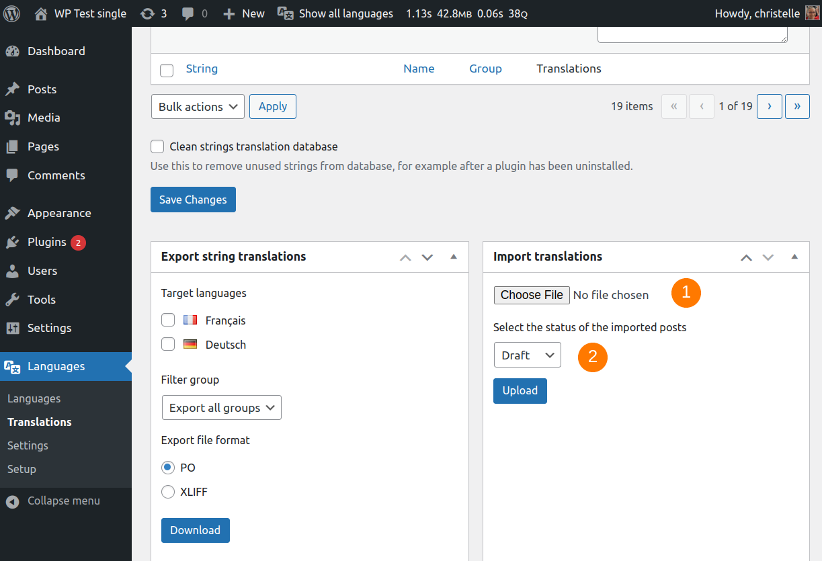Click the Posts pushpin icon
This screenshot has width=822, height=561.
tap(12, 89)
